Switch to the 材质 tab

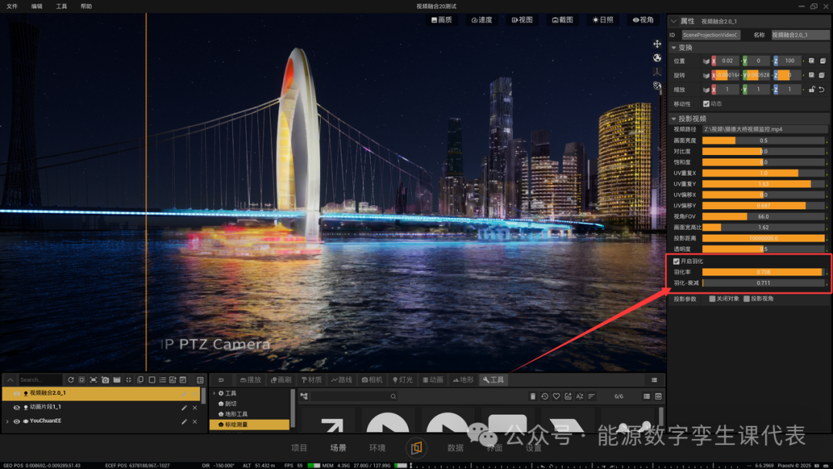tap(312, 380)
